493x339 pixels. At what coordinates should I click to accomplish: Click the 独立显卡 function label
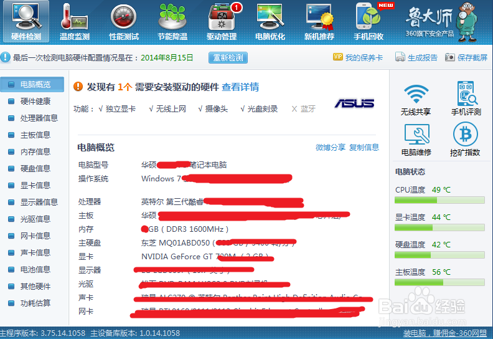tap(120, 109)
